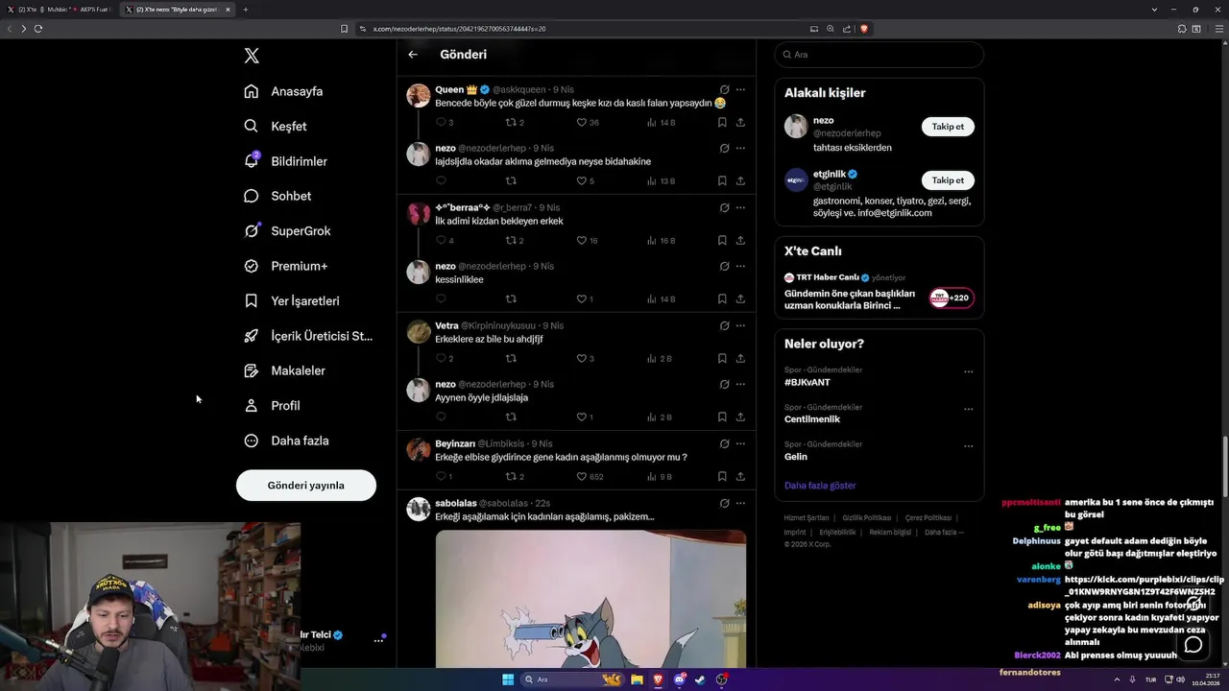Open more options on Beyinzarı's reply
The height and width of the screenshot is (691, 1229).
740,443
